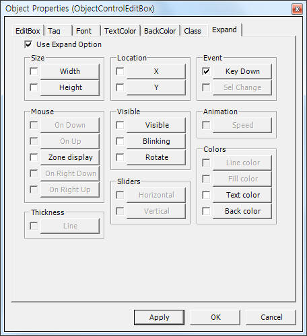Toggle the Key Down event checkbox
This screenshot has height=336, width=307.
(206, 71)
